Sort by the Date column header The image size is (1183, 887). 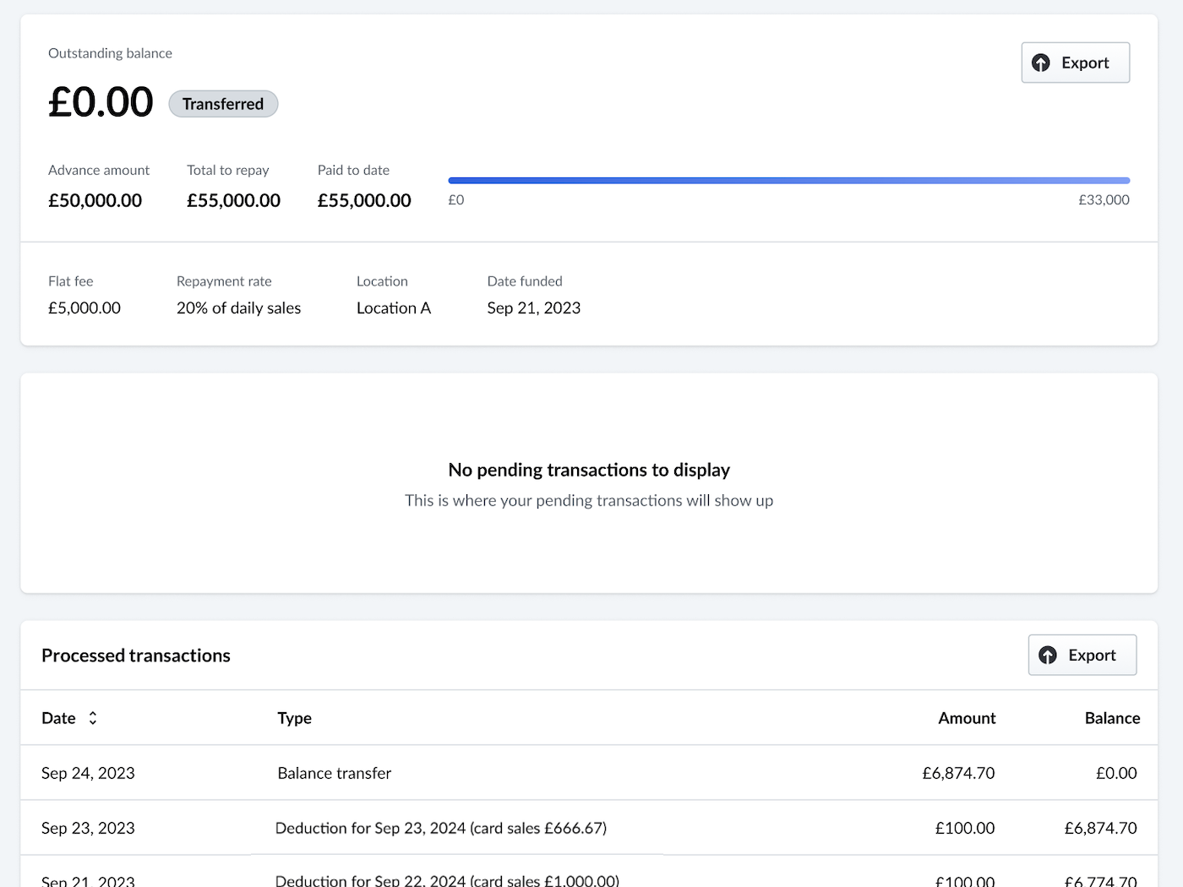(x=58, y=718)
